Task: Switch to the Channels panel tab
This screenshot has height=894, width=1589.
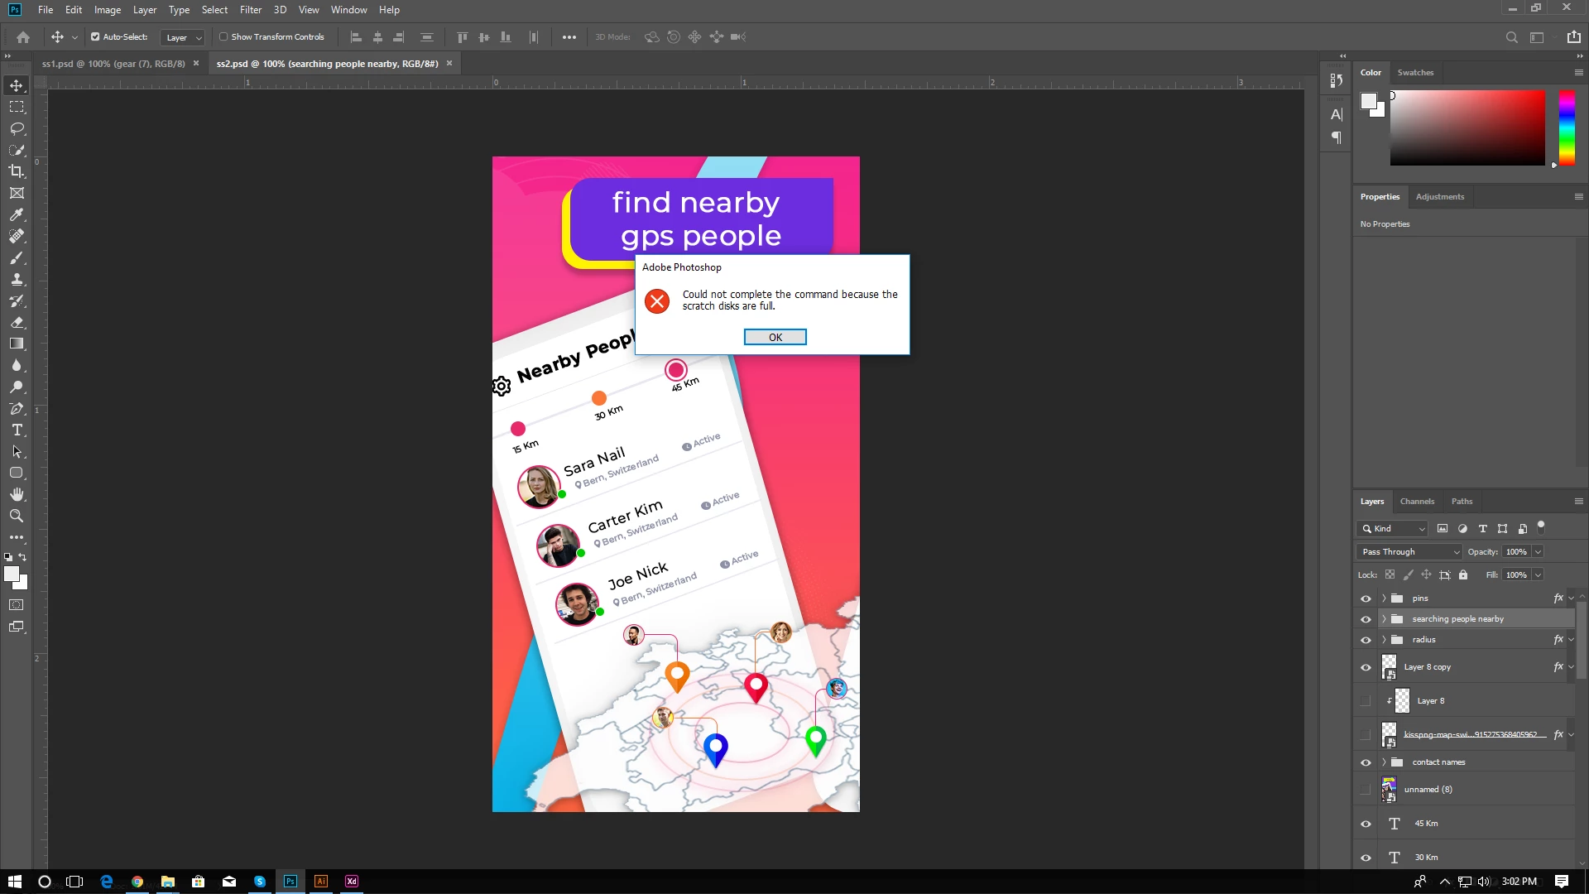Action: pos(1417,501)
